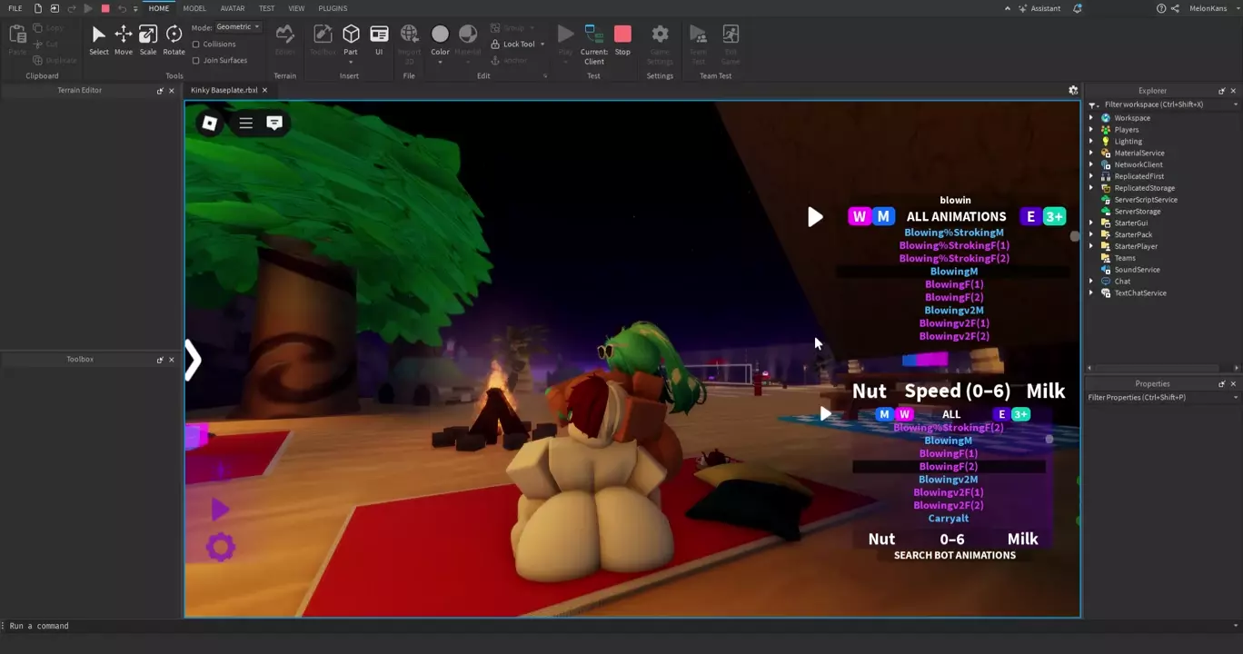The width and height of the screenshot is (1243, 654).
Task: Open Game Settings gear
Action: point(660,40)
